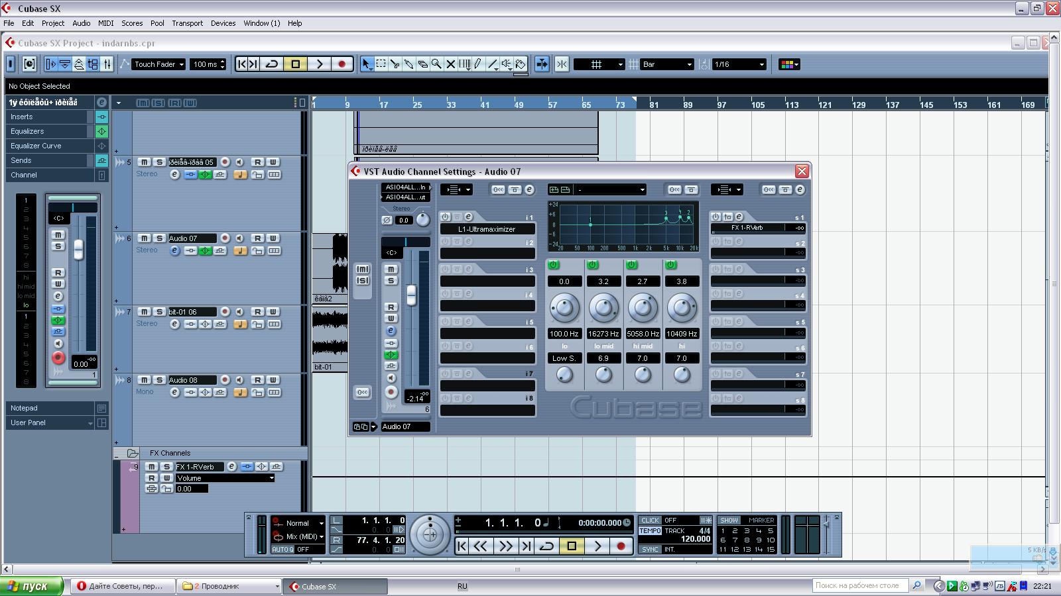Click Play on the transport panel
This screenshot has height=596, width=1061.
point(597,546)
